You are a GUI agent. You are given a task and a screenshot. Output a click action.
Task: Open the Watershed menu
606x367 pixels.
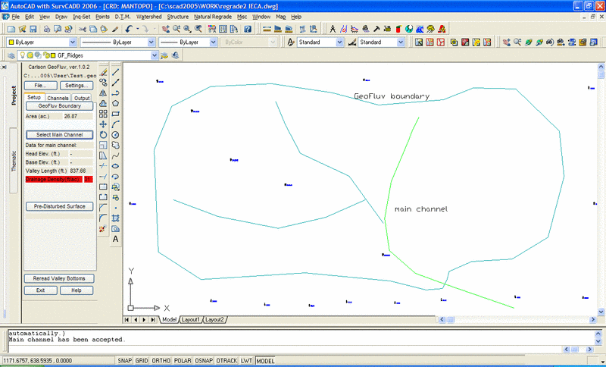click(x=148, y=17)
